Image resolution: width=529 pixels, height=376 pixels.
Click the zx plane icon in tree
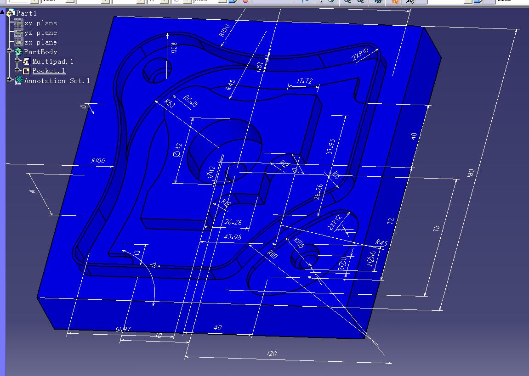(19, 42)
